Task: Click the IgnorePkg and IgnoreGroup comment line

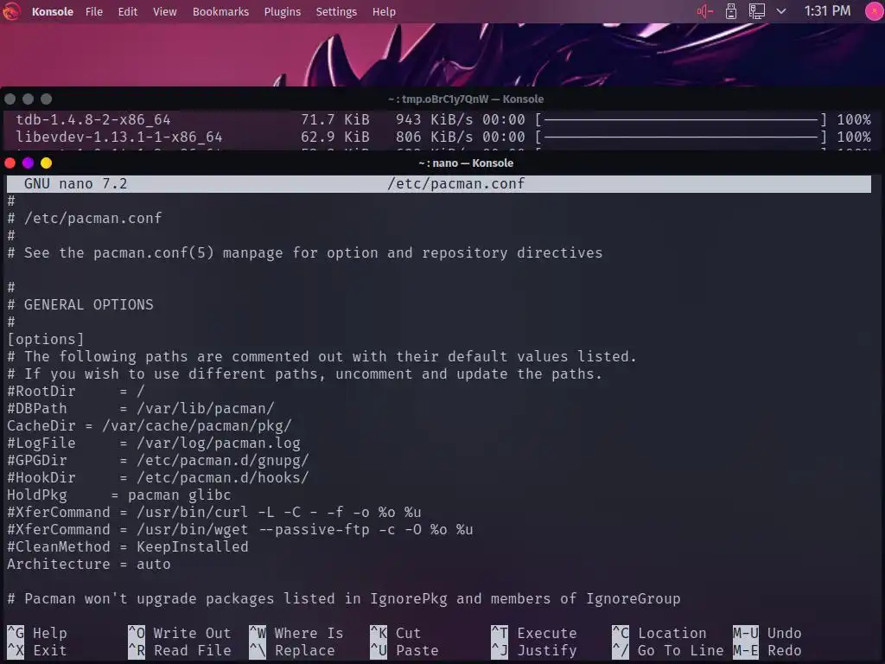Action: (x=344, y=599)
